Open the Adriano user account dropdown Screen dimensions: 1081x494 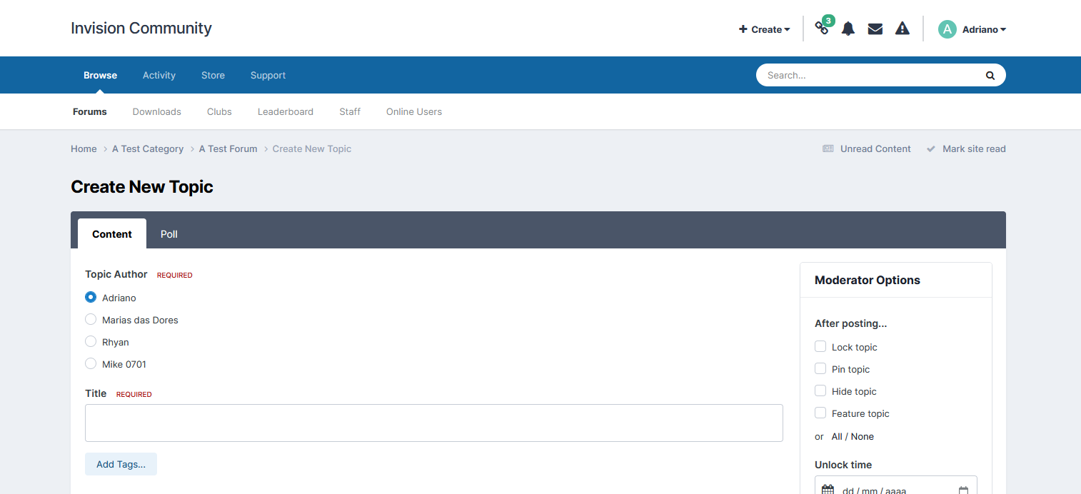click(984, 29)
